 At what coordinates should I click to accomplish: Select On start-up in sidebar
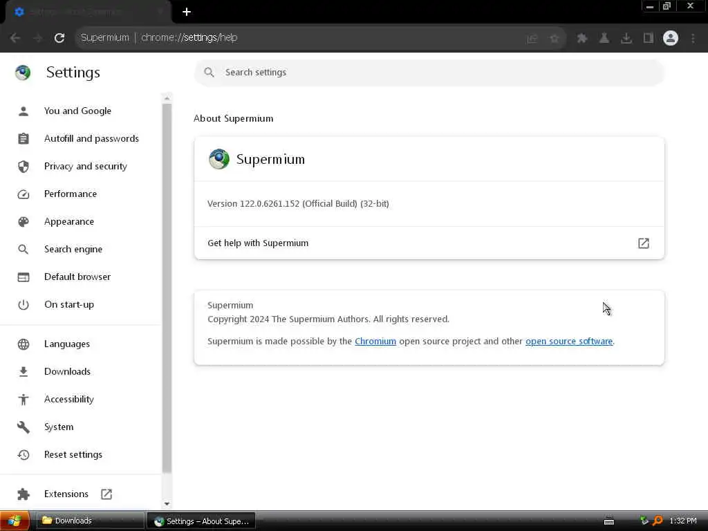pos(69,304)
